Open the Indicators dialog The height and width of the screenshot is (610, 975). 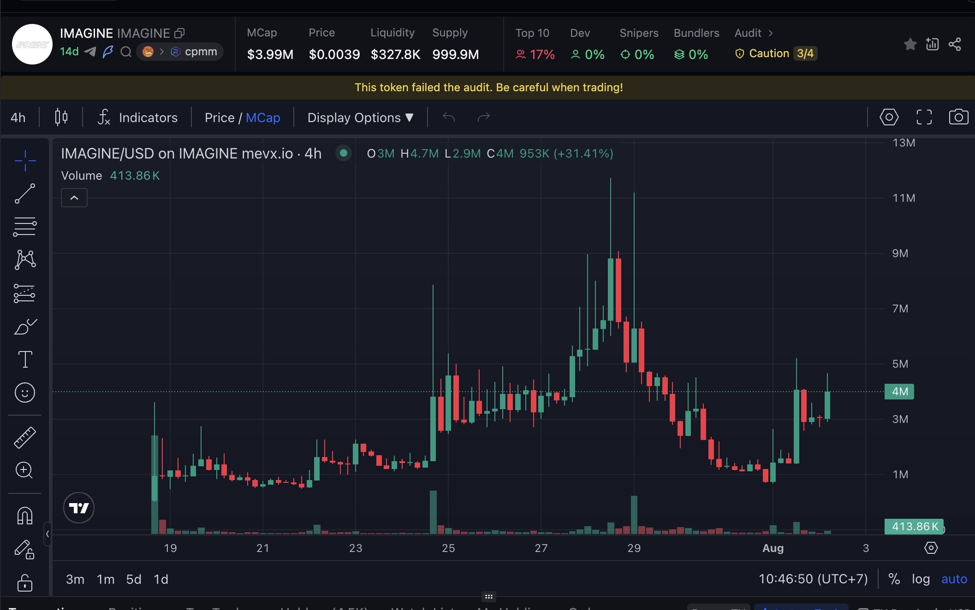137,117
